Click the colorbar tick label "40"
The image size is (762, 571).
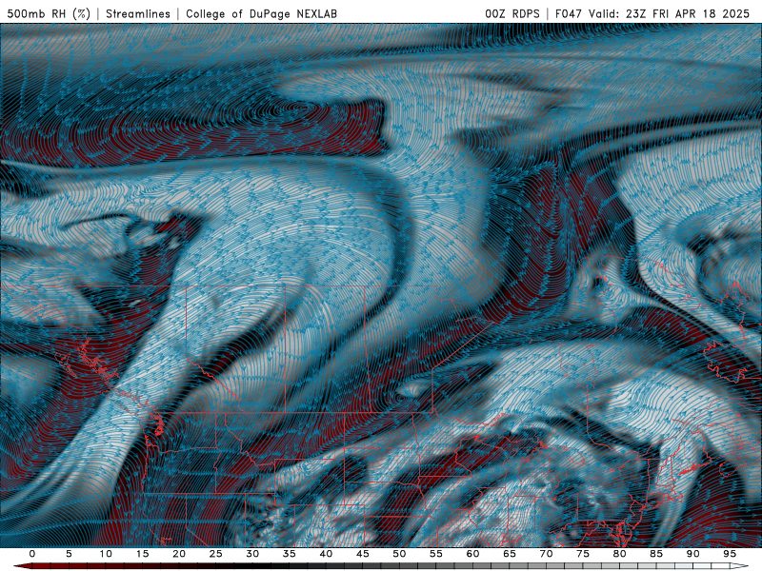click(326, 554)
